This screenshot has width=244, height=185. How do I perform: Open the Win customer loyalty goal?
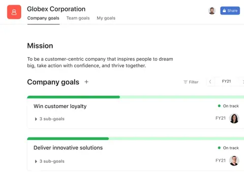[60, 106]
